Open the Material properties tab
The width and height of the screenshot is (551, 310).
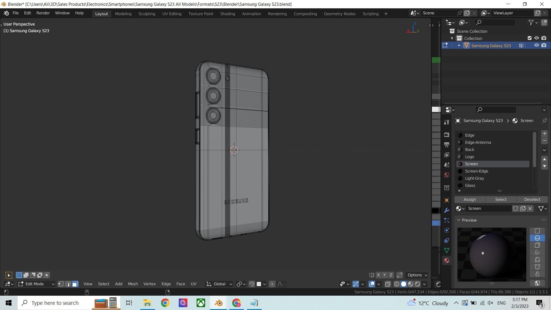pyautogui.click(x=447, y=260)
